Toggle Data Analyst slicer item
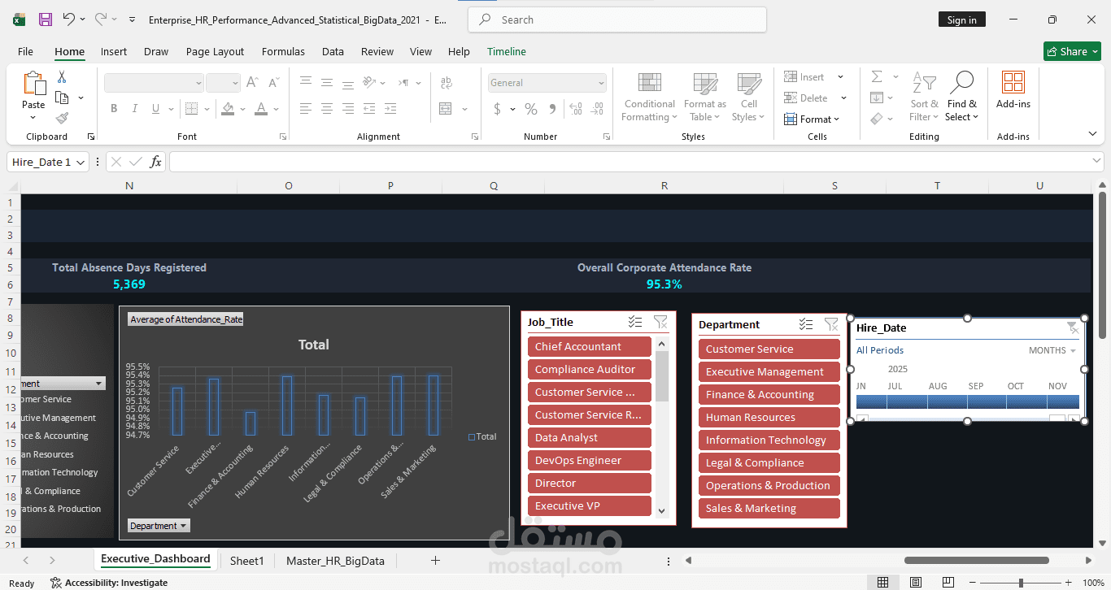The width and height of the screenshot is (1111, 590). tap(590, 437)
